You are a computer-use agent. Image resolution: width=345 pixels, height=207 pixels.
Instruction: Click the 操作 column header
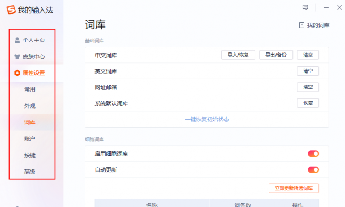(x=298, y=204)
